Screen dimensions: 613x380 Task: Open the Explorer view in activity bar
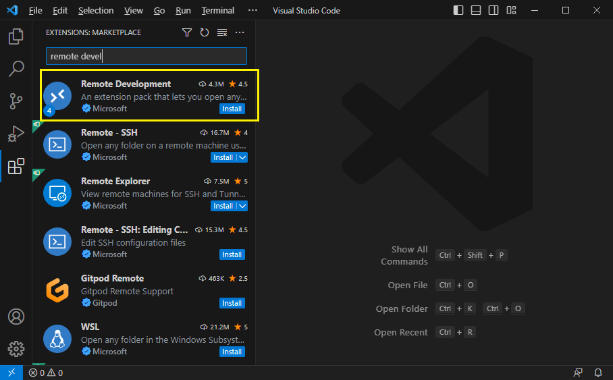[16, 36]
